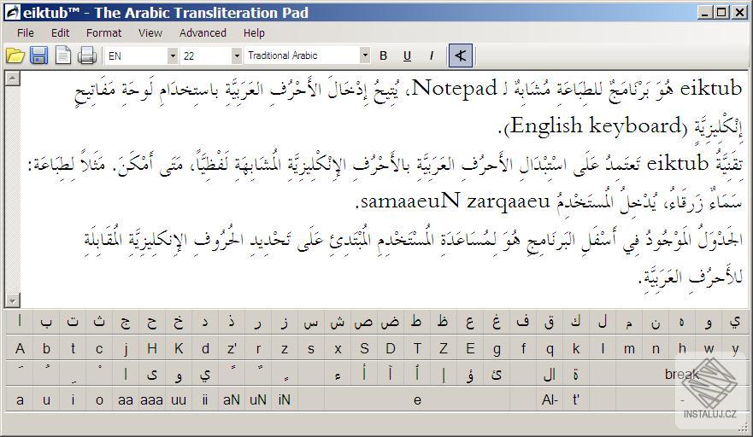Screen dimensions: 753x437
Task: Toggle Bold formatting
Action: point(383,55)
